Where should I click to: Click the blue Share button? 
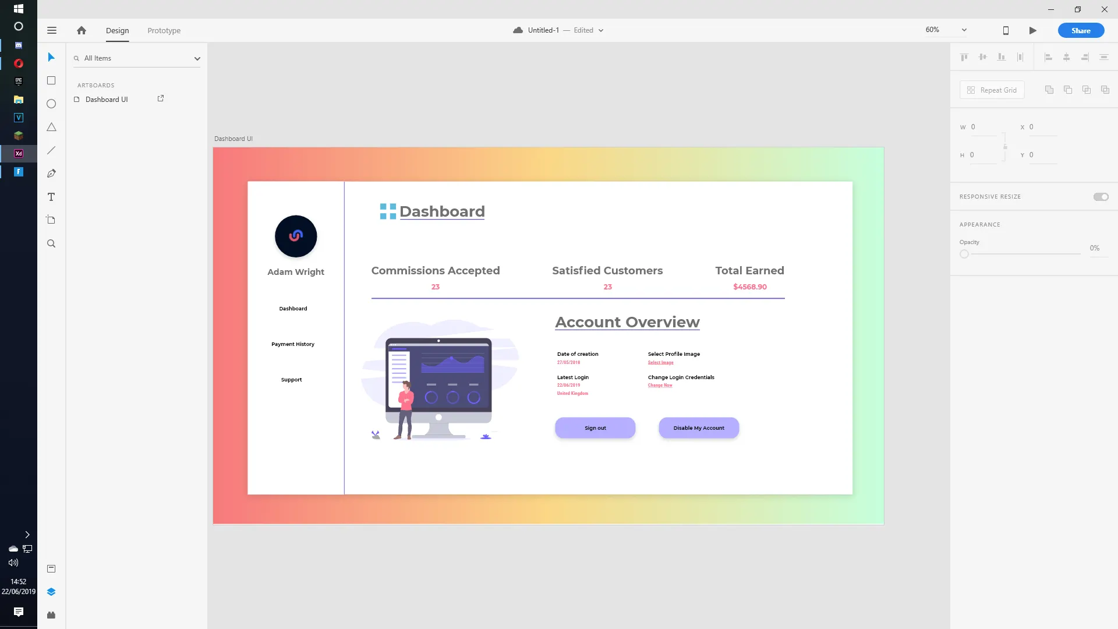(x=1081, y=30)
